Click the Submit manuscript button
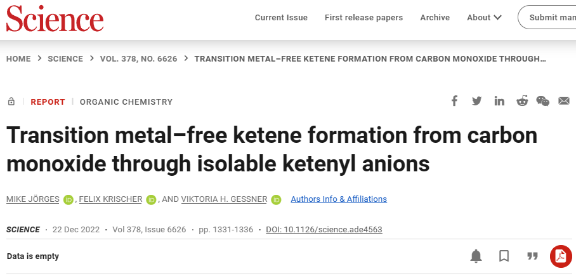 [x=547, y=17]
